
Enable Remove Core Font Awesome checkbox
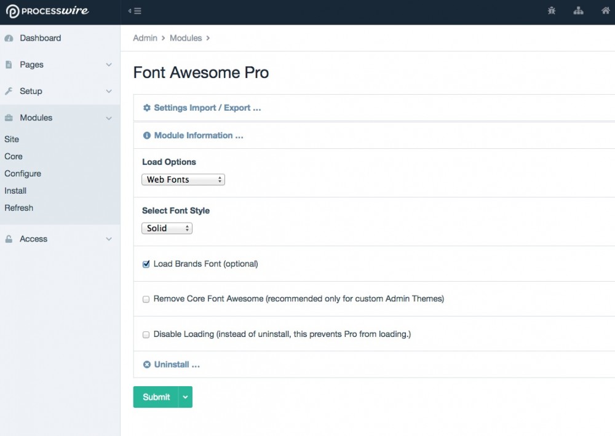(146, 299)
